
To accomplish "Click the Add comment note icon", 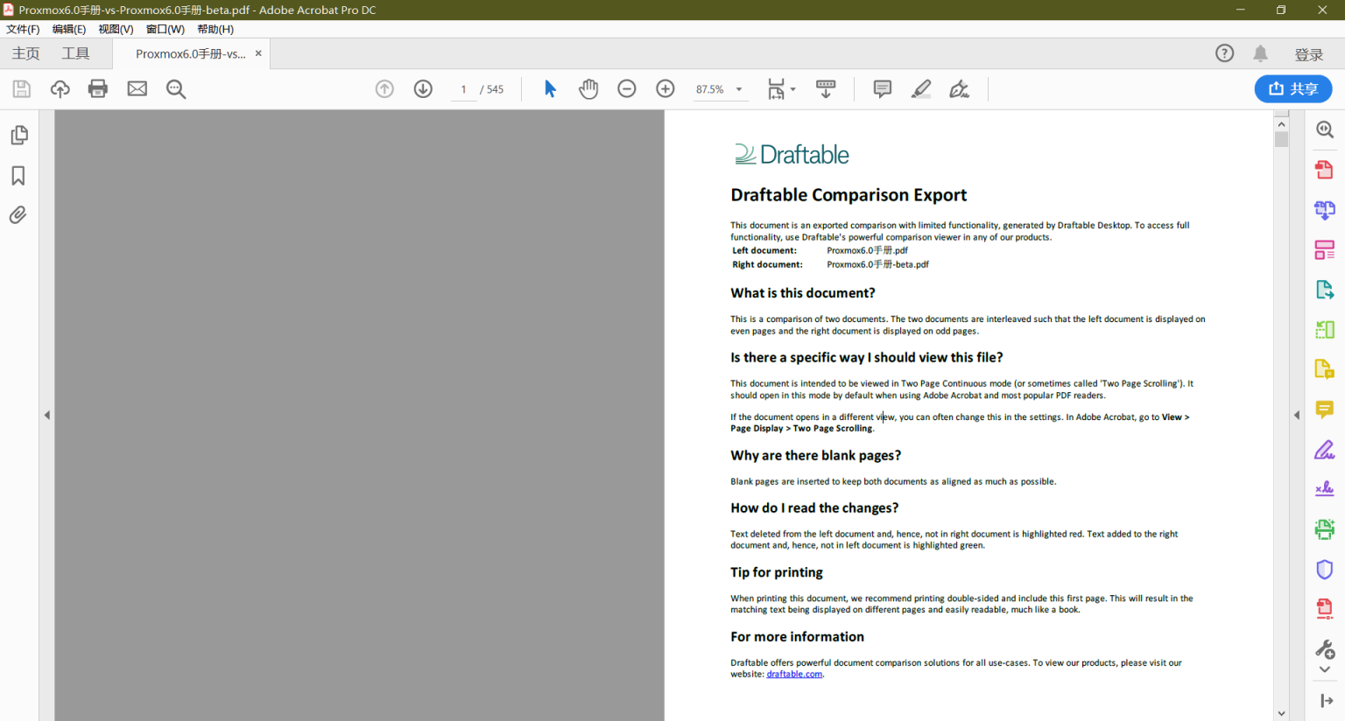I will tap(882, 88).
